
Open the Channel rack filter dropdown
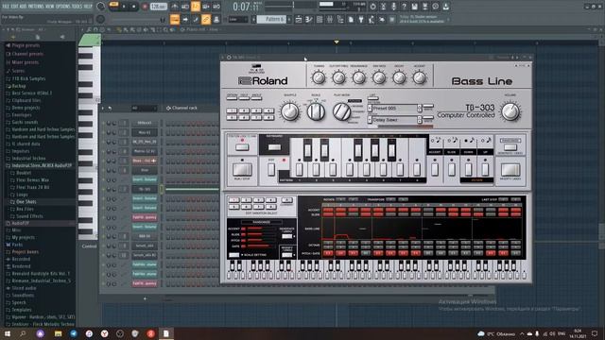point(144,109)
